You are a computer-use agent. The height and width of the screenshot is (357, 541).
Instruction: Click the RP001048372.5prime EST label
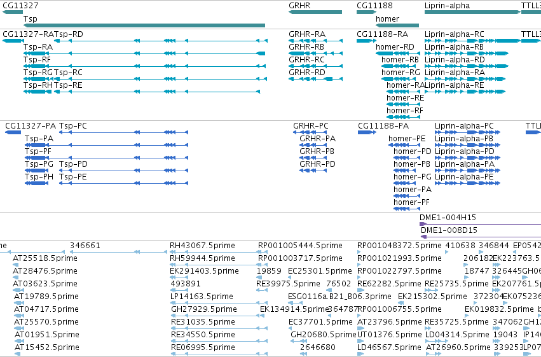coord(399,246)
